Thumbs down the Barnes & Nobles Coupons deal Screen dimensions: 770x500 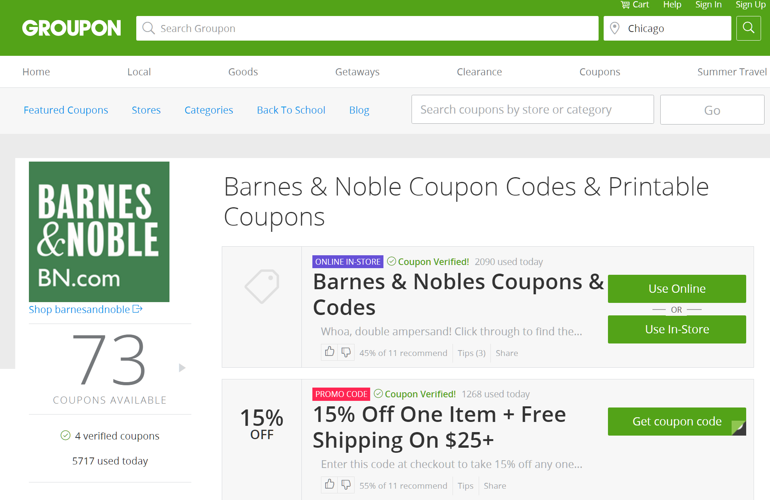tap(346, 352)
